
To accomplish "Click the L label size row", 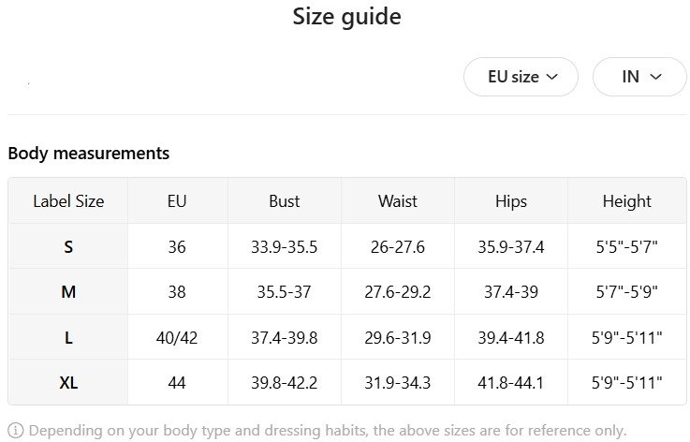I will [x=68, y=337].
